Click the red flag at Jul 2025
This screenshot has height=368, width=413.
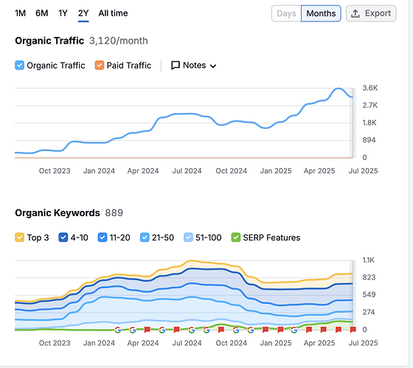pos(353,329)
